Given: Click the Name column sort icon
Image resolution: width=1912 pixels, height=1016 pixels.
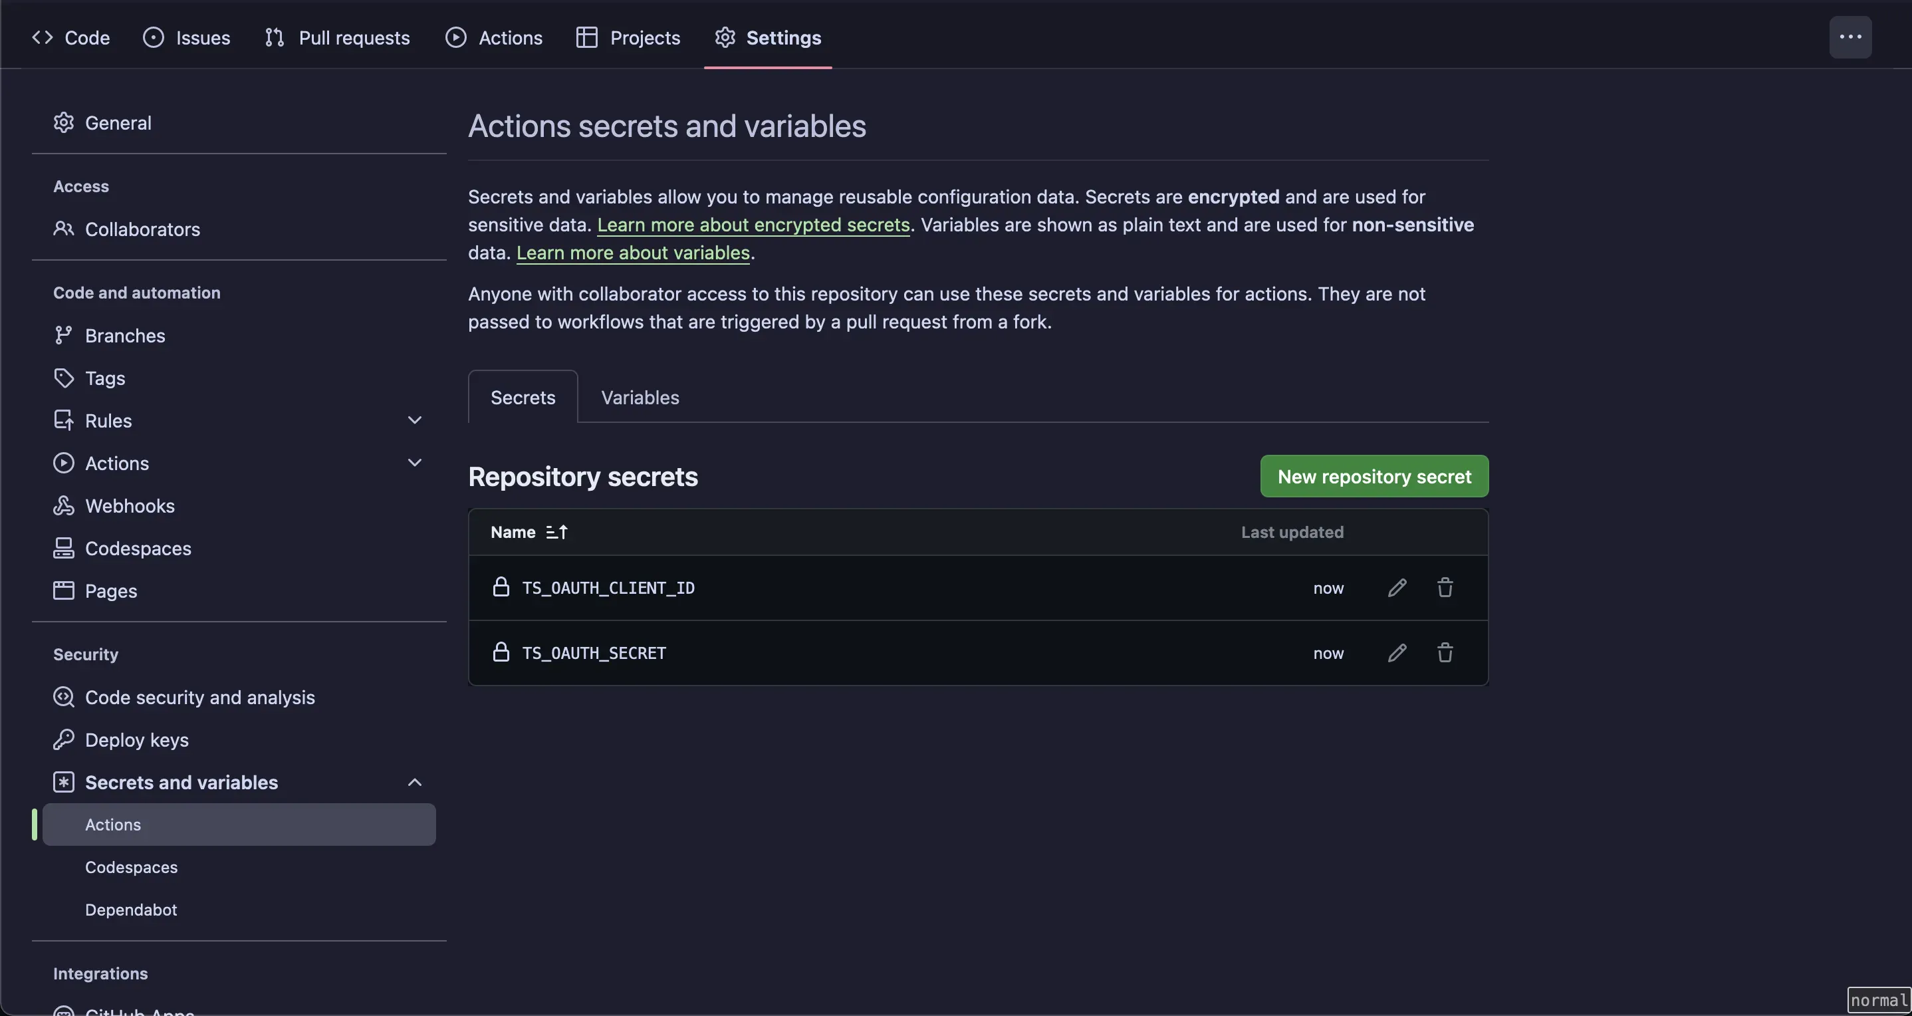Looking at the screenshot, I should pyautogui.click(x=556, y=532).
